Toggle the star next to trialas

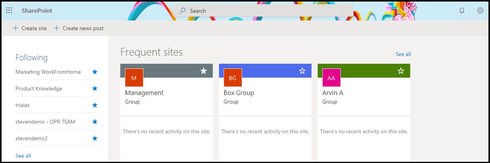pyautogui.click(x=95, y=105)
